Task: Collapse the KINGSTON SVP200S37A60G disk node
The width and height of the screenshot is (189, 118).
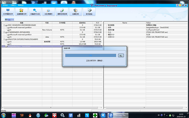Action: tap(4, 40)
